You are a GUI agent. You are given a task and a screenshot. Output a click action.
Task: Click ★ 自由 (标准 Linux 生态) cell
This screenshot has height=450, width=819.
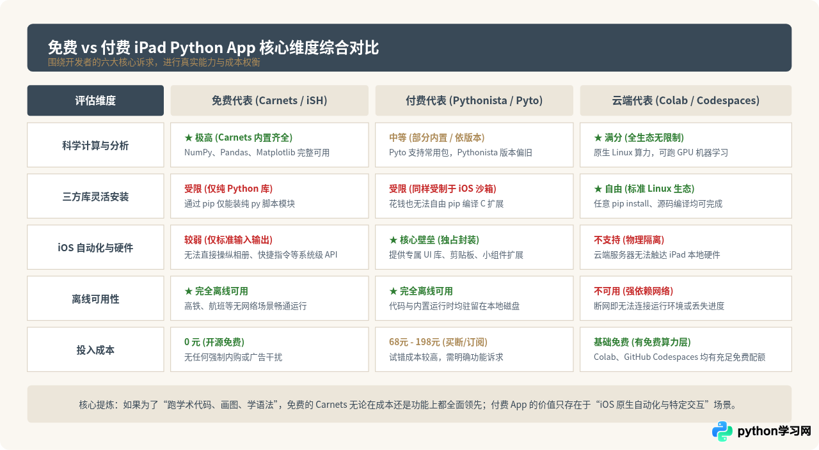click(686, 196)
